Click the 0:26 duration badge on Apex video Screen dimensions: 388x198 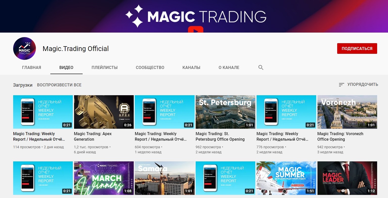coord(128,125)
